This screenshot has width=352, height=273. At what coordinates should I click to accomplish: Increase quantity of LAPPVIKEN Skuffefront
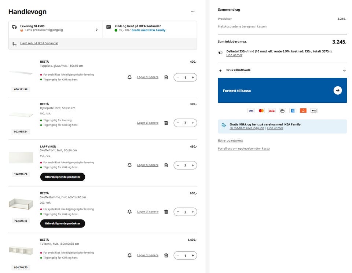[193, 165]
